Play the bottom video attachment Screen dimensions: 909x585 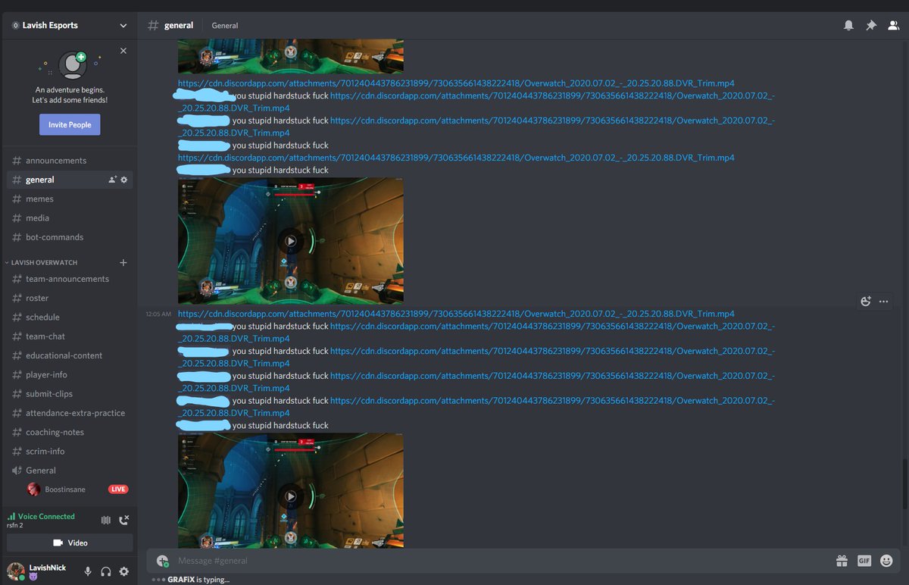(x=290, y=496)
